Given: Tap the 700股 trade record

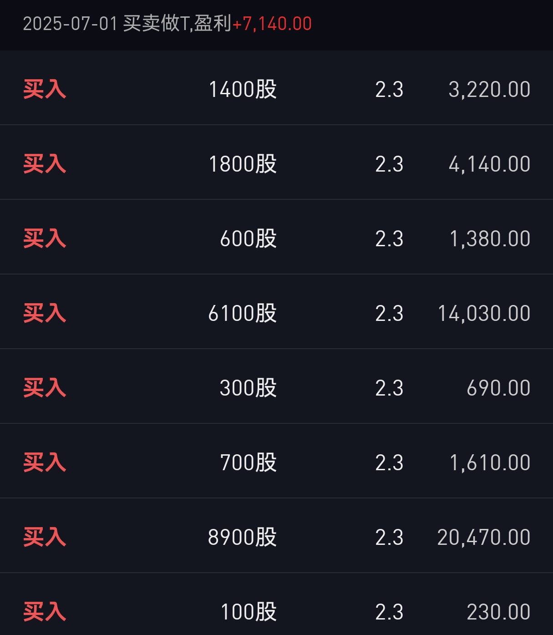Looking at the screenshot, I should click(276, 461).
